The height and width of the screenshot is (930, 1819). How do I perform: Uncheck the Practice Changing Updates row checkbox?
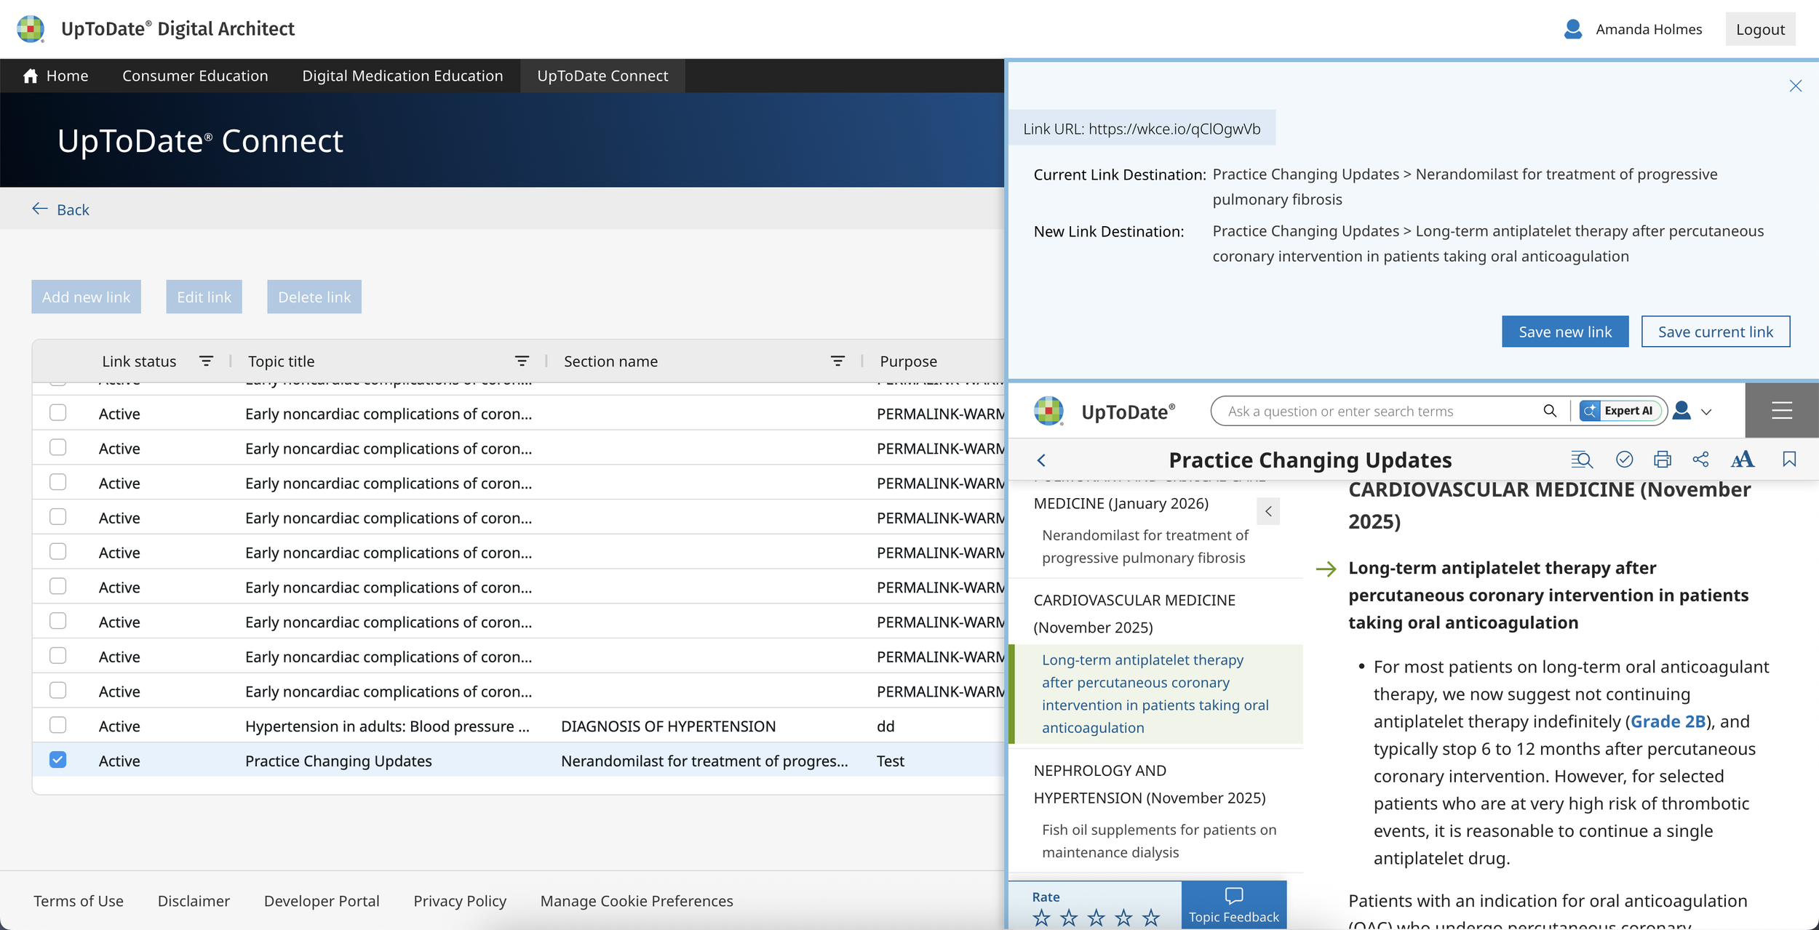click(x=58, y=760)
